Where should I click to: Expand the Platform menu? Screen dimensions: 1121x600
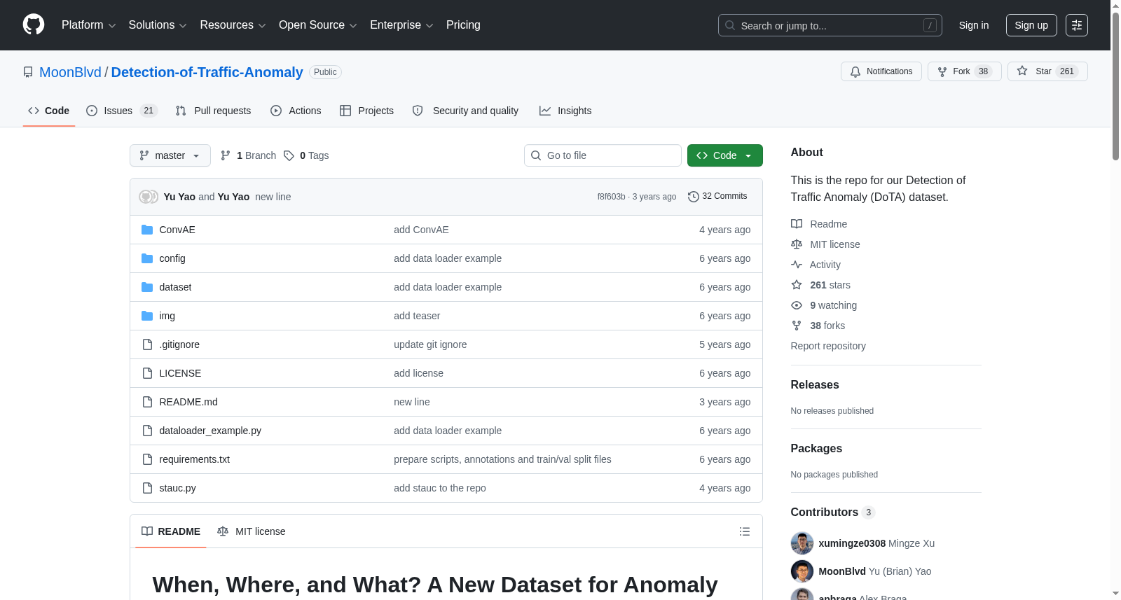(x=88, y=25)
